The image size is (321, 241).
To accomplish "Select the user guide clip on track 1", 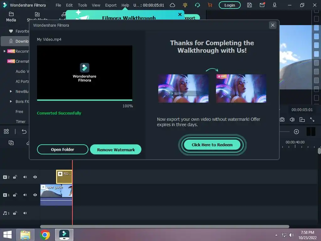I will point(56,195).
